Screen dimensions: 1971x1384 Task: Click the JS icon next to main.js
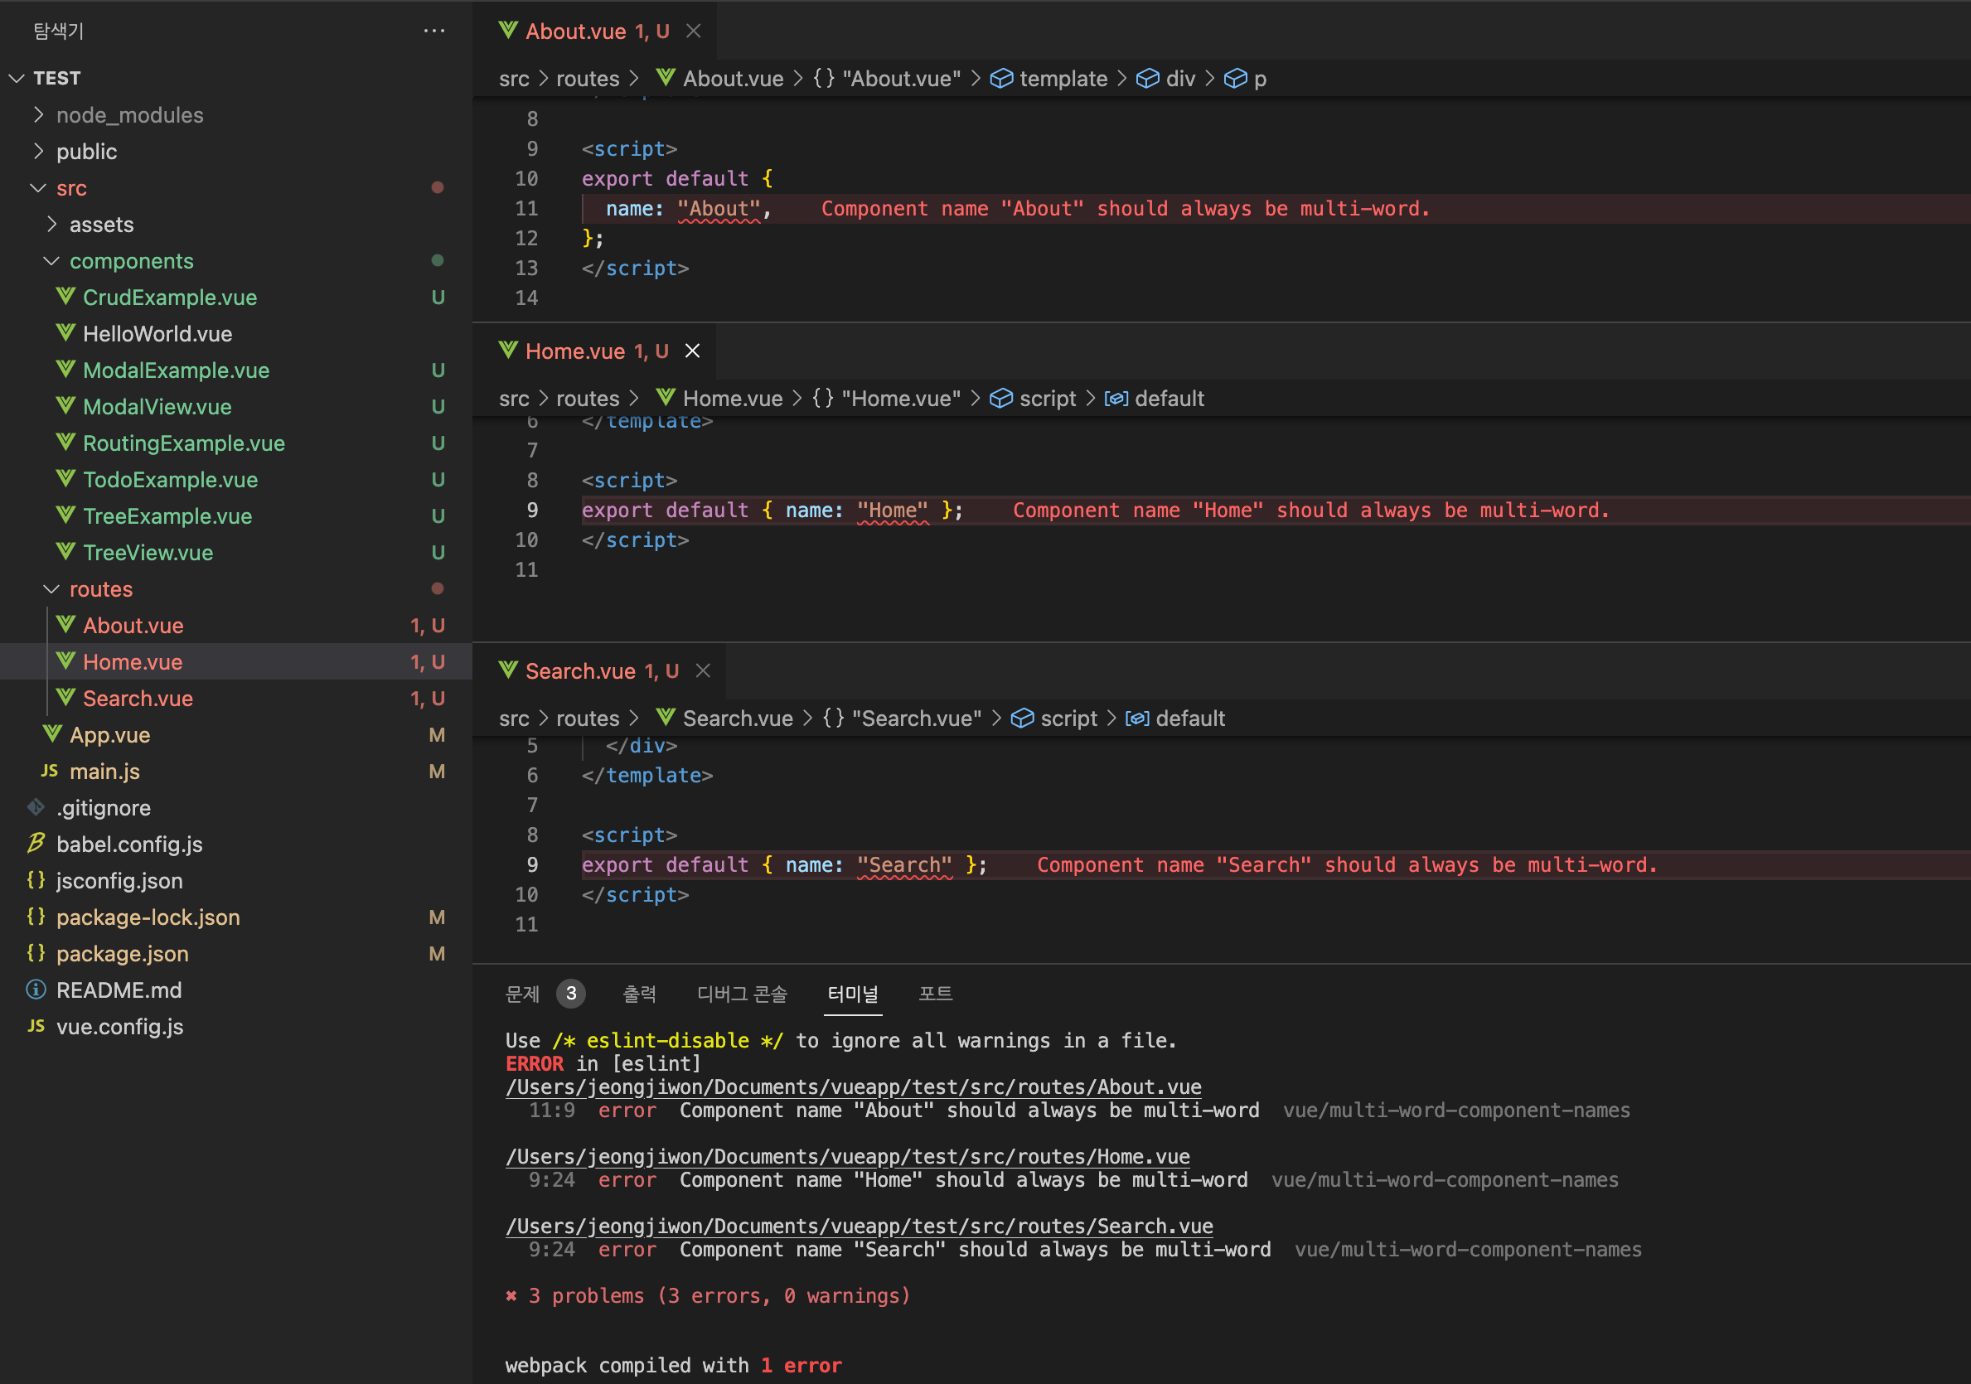click(49, 771)
